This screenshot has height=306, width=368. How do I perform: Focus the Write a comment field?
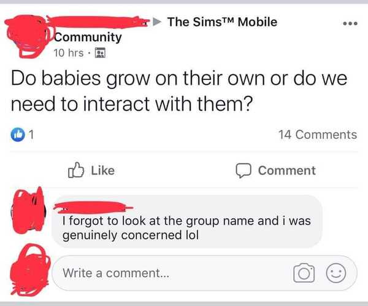204,273
